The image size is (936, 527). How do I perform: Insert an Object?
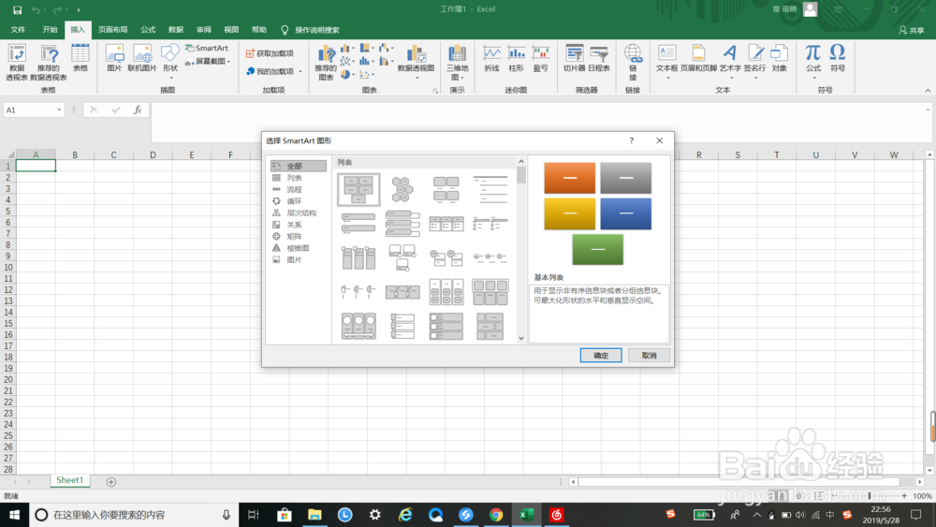779,58
